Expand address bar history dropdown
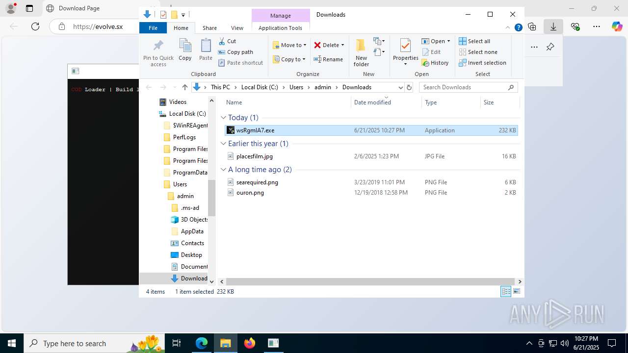This screenshot has height=353, width=628. (400, 87)
